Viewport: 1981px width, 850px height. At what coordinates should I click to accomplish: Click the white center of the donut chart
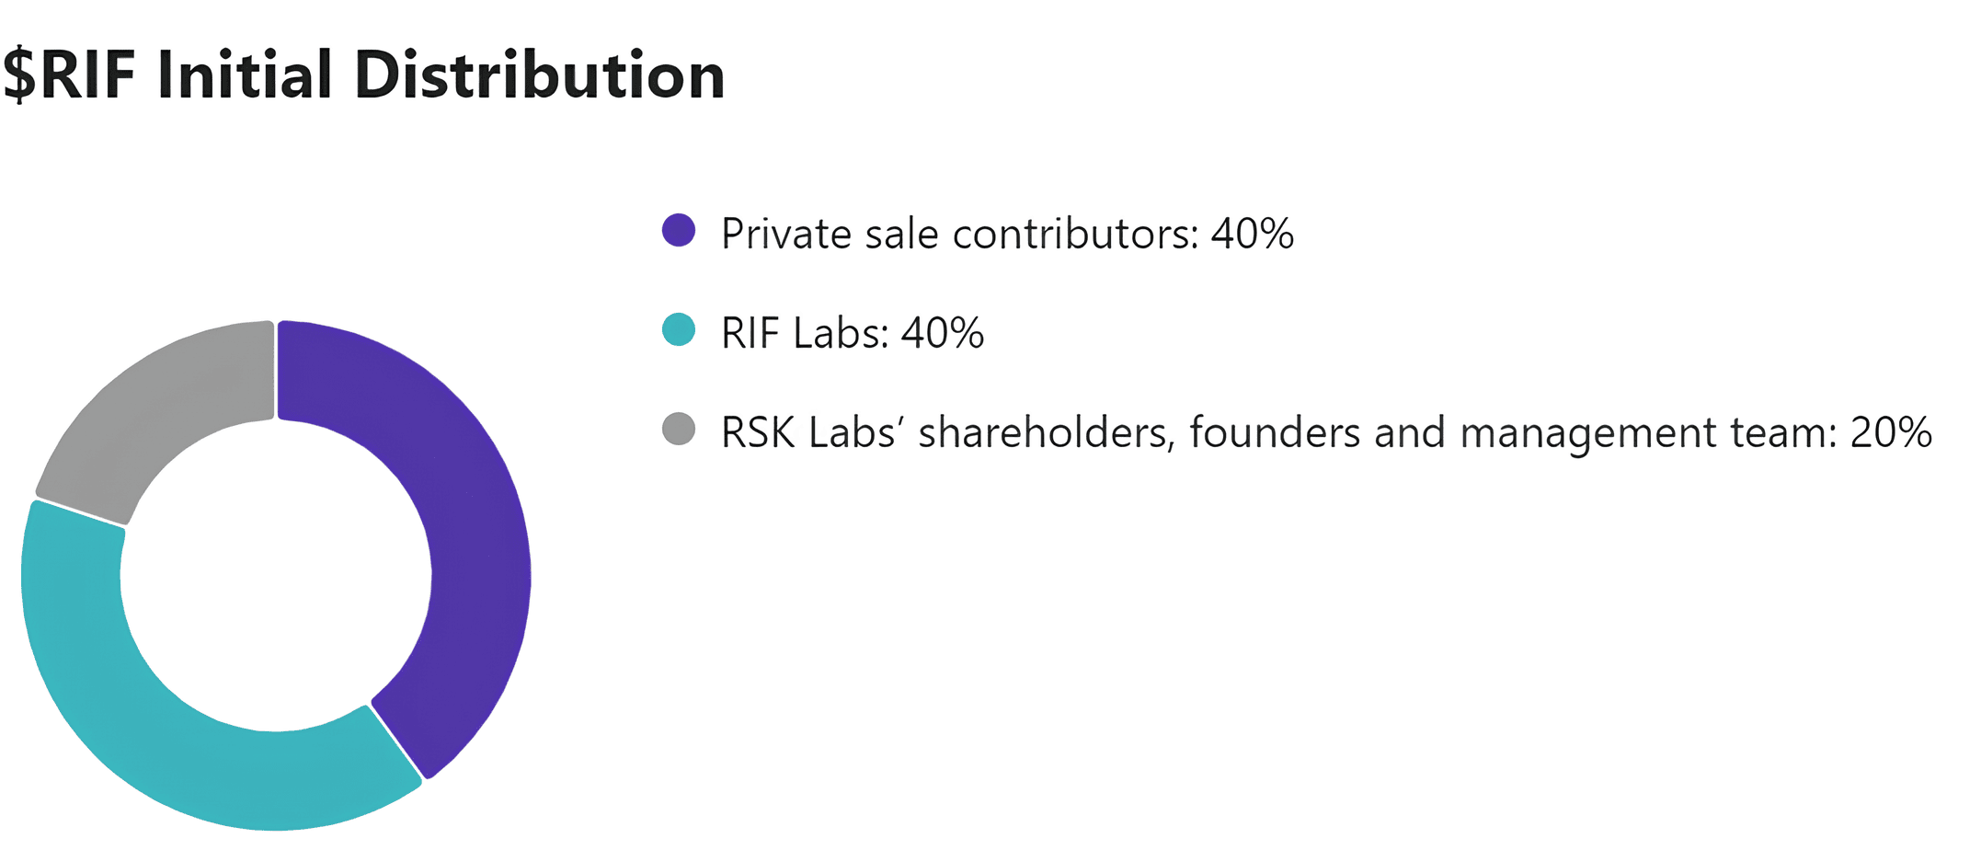(x=276, y=575)
